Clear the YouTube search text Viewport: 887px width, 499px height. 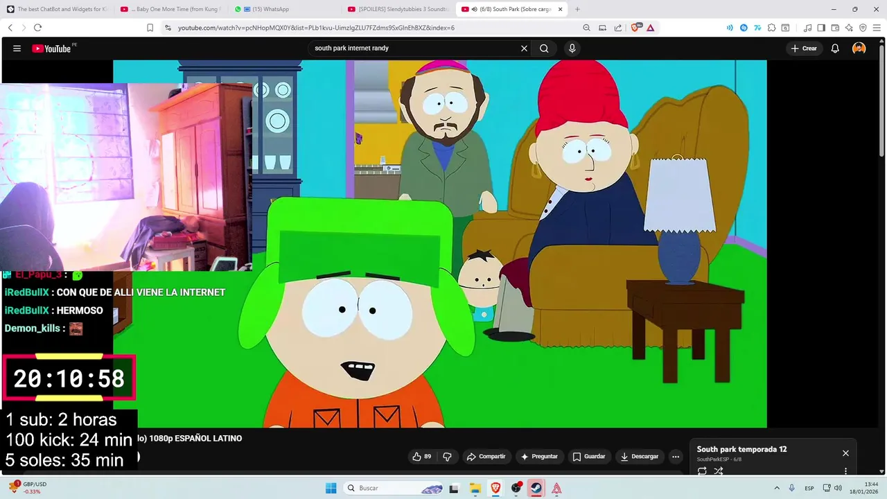(x=524, y=49)
